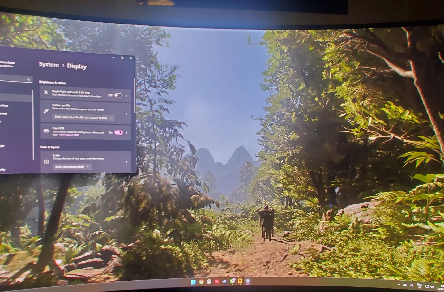Close the Settings window
Screen dimensions: 444x292
131,58
